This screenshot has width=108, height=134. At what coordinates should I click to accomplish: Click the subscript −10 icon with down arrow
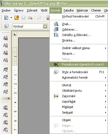[5, 84]
